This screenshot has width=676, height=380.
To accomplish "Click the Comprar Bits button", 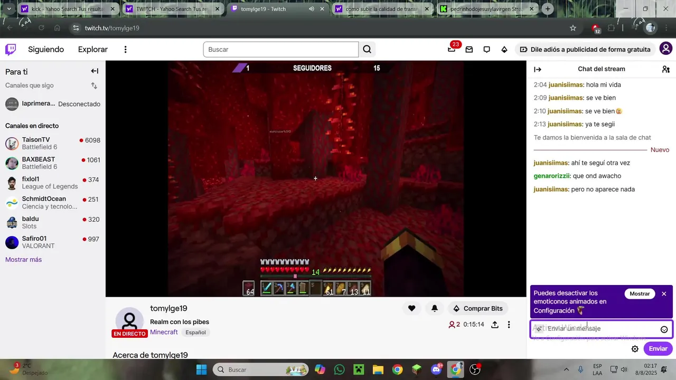I will [x=478, y=308].
